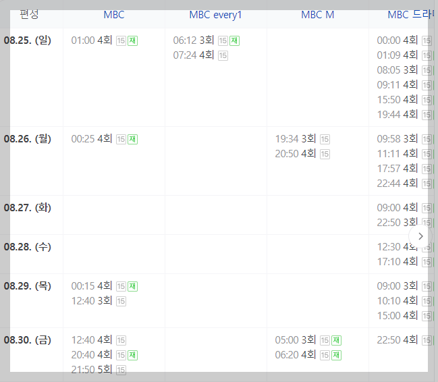438x382 pixels.
Task: Open the MBC 드라마 channel header
Action: click(x=411, y=15)
